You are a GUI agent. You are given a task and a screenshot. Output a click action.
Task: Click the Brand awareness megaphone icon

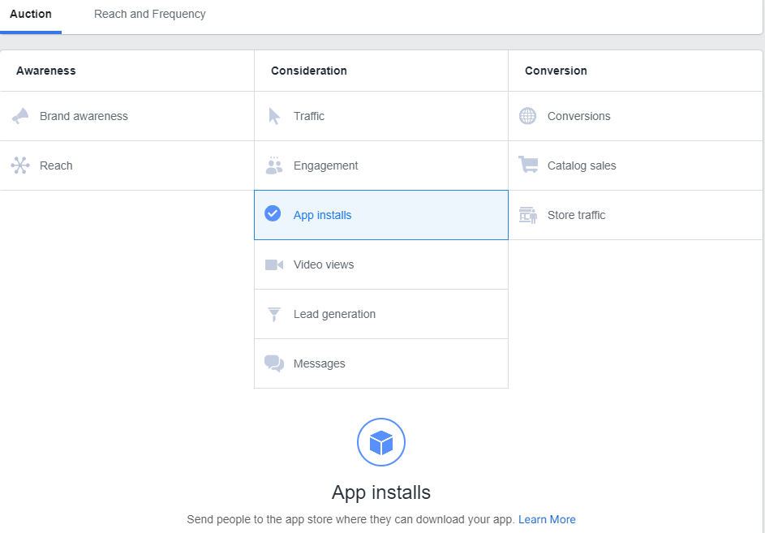tap(21, 115)
